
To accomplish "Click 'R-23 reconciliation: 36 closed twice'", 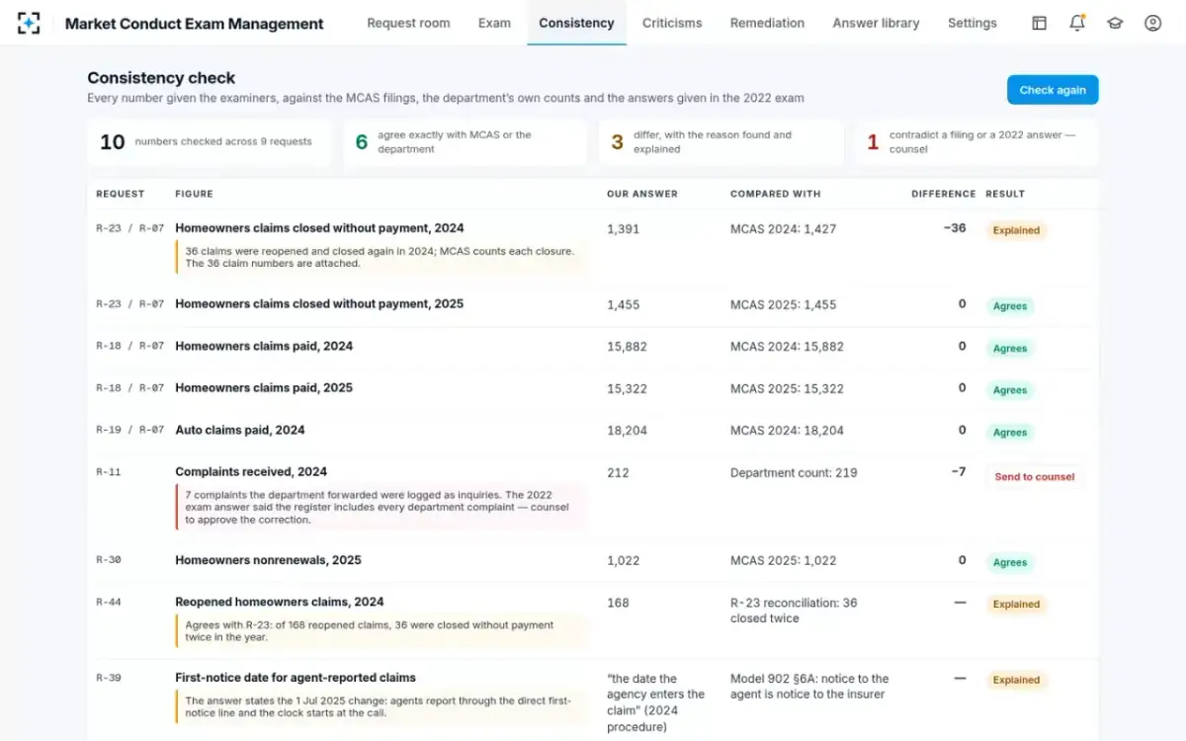I will click(x=794, y=611).
